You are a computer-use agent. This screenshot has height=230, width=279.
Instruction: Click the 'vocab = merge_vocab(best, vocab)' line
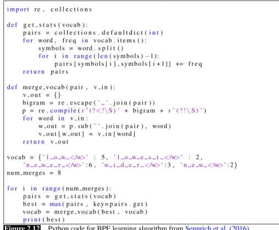pyautogui.click(x=85, y=212)
